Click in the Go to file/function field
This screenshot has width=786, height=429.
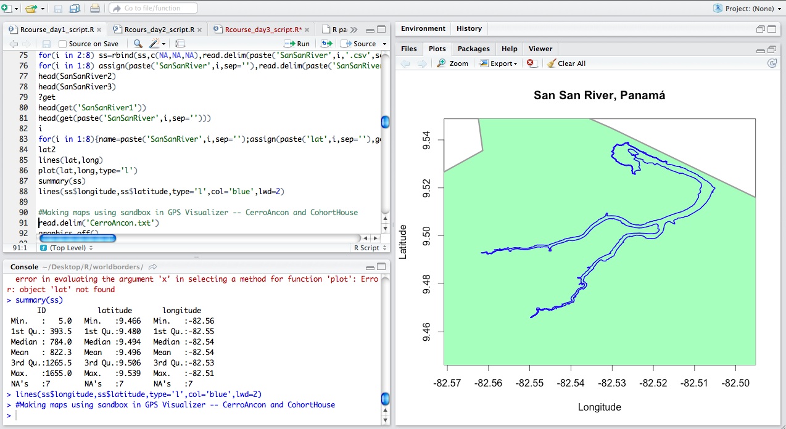153,9
